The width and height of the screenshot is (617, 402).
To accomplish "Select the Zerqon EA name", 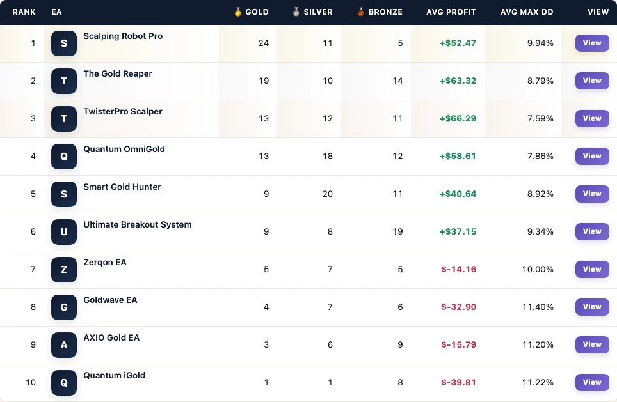I will click(x=105, y=263).
